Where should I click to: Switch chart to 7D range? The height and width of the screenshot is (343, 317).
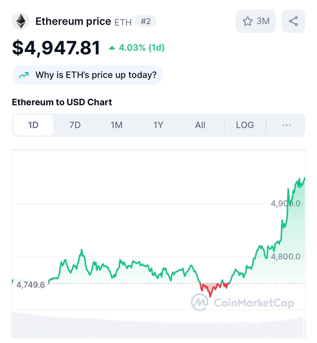[x=75, y=125]
